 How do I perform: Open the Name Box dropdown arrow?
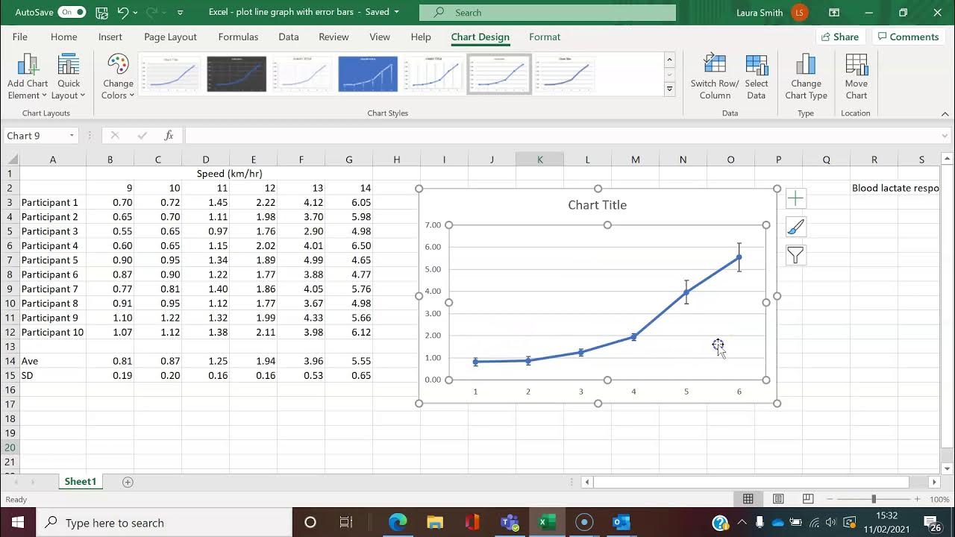(72, 136)
